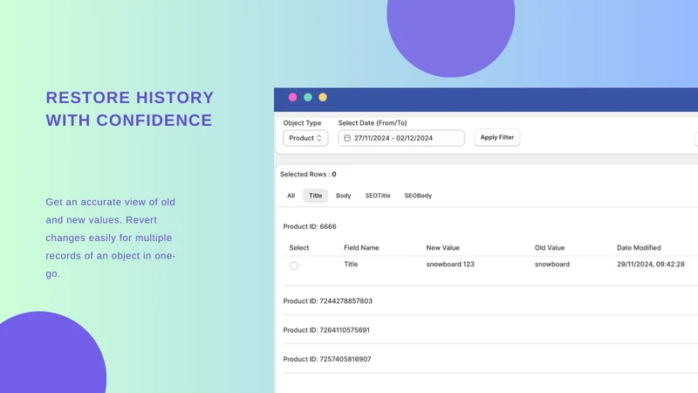Click the 'Old Value' column header

tap(550, 248)
